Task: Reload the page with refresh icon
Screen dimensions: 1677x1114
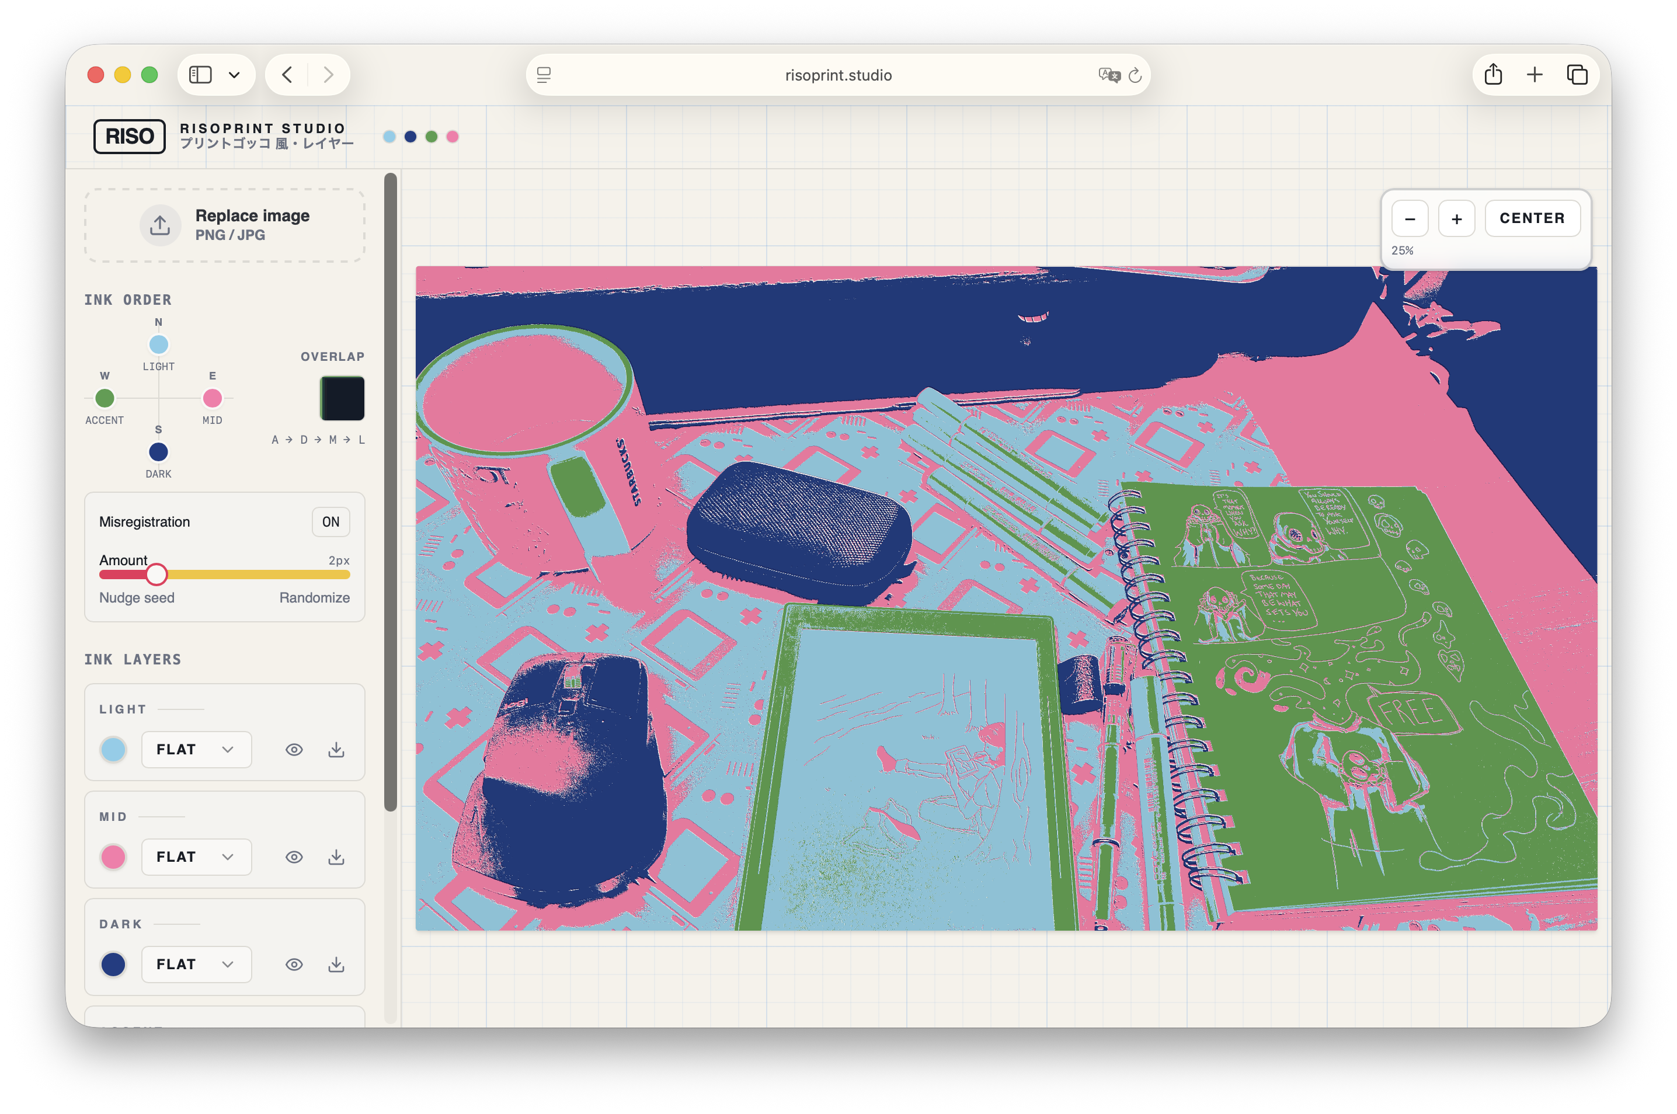Action: 1135,75
